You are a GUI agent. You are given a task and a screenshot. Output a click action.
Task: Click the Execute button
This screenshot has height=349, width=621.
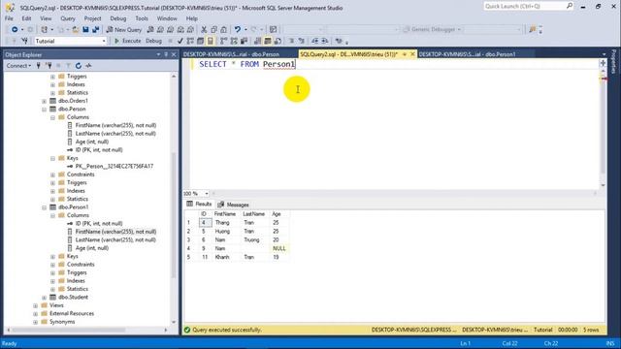(127, 41)
